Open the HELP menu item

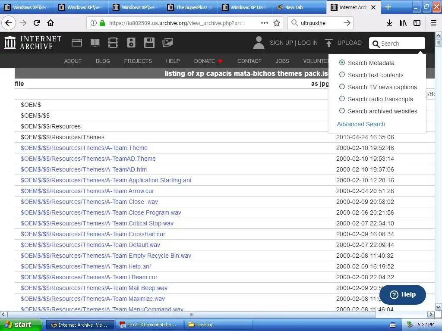[x=173, y=61]
